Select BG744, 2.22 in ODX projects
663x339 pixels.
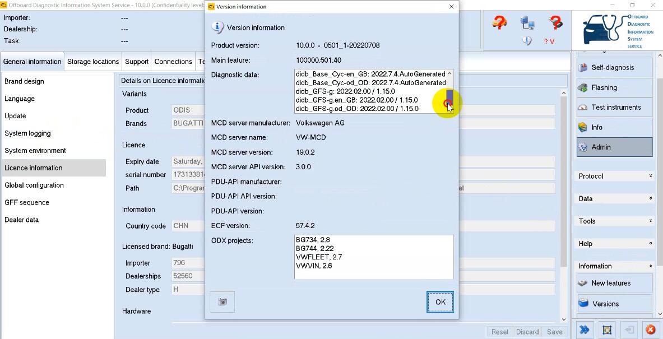[314, 249]
